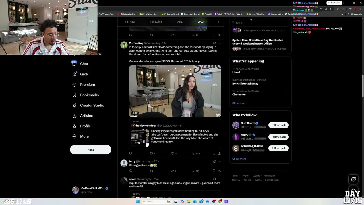Reply to the CuffemPug post
This screenshot has width=364, height=205.
131,153
